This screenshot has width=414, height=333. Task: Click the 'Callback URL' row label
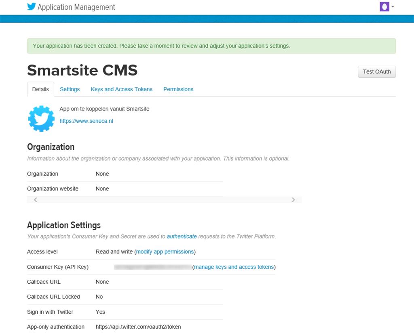[44, 282]
